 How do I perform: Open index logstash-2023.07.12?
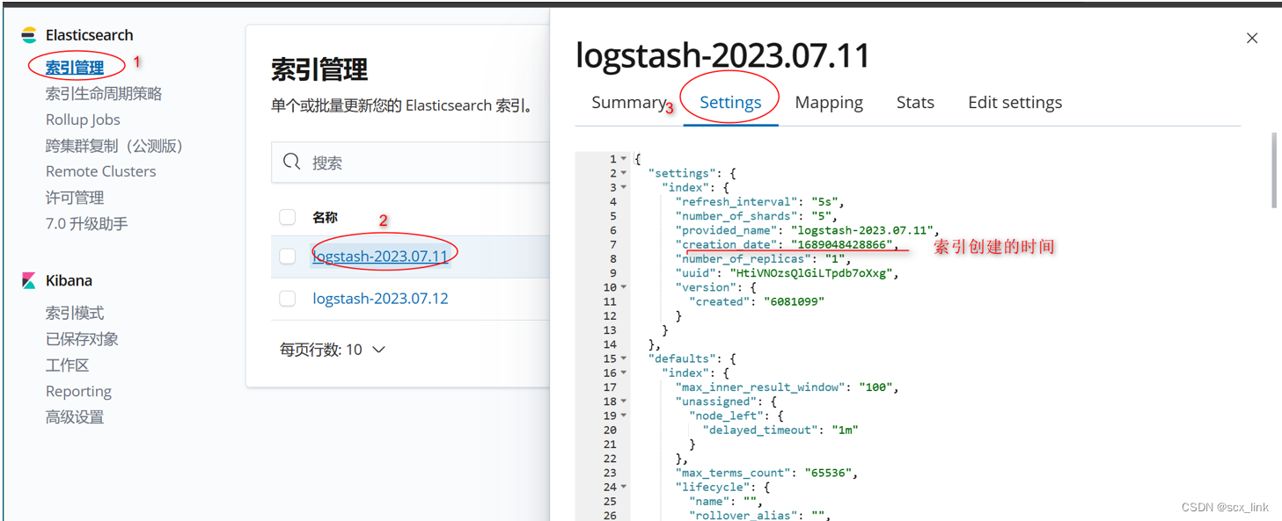click(x=380, y=299)
